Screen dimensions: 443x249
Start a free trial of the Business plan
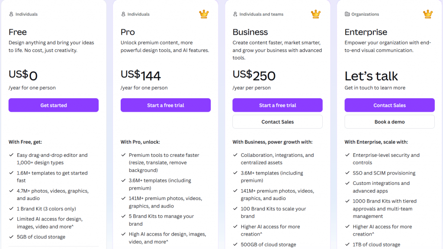(277, 105)
